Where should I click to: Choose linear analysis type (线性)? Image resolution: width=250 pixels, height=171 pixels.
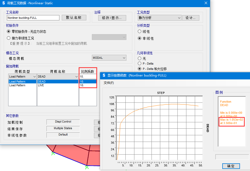pos(140,31)
